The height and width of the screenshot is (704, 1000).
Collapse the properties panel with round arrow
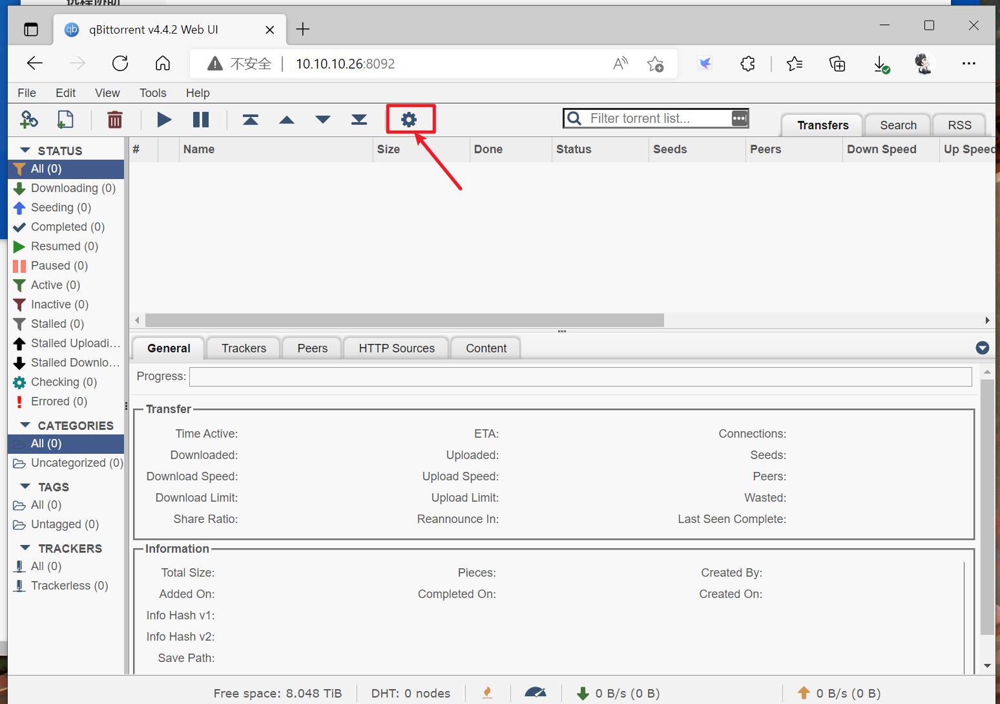click(982, 348)
